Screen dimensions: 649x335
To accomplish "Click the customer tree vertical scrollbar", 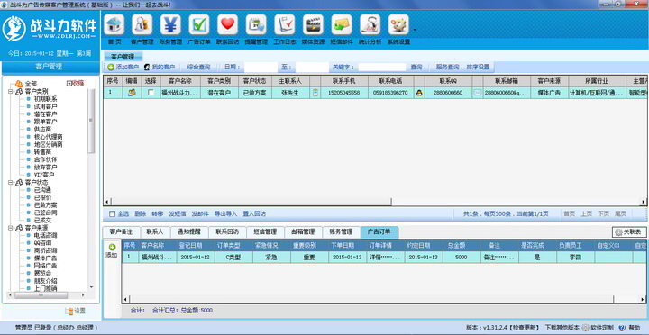I will point(91,121).
